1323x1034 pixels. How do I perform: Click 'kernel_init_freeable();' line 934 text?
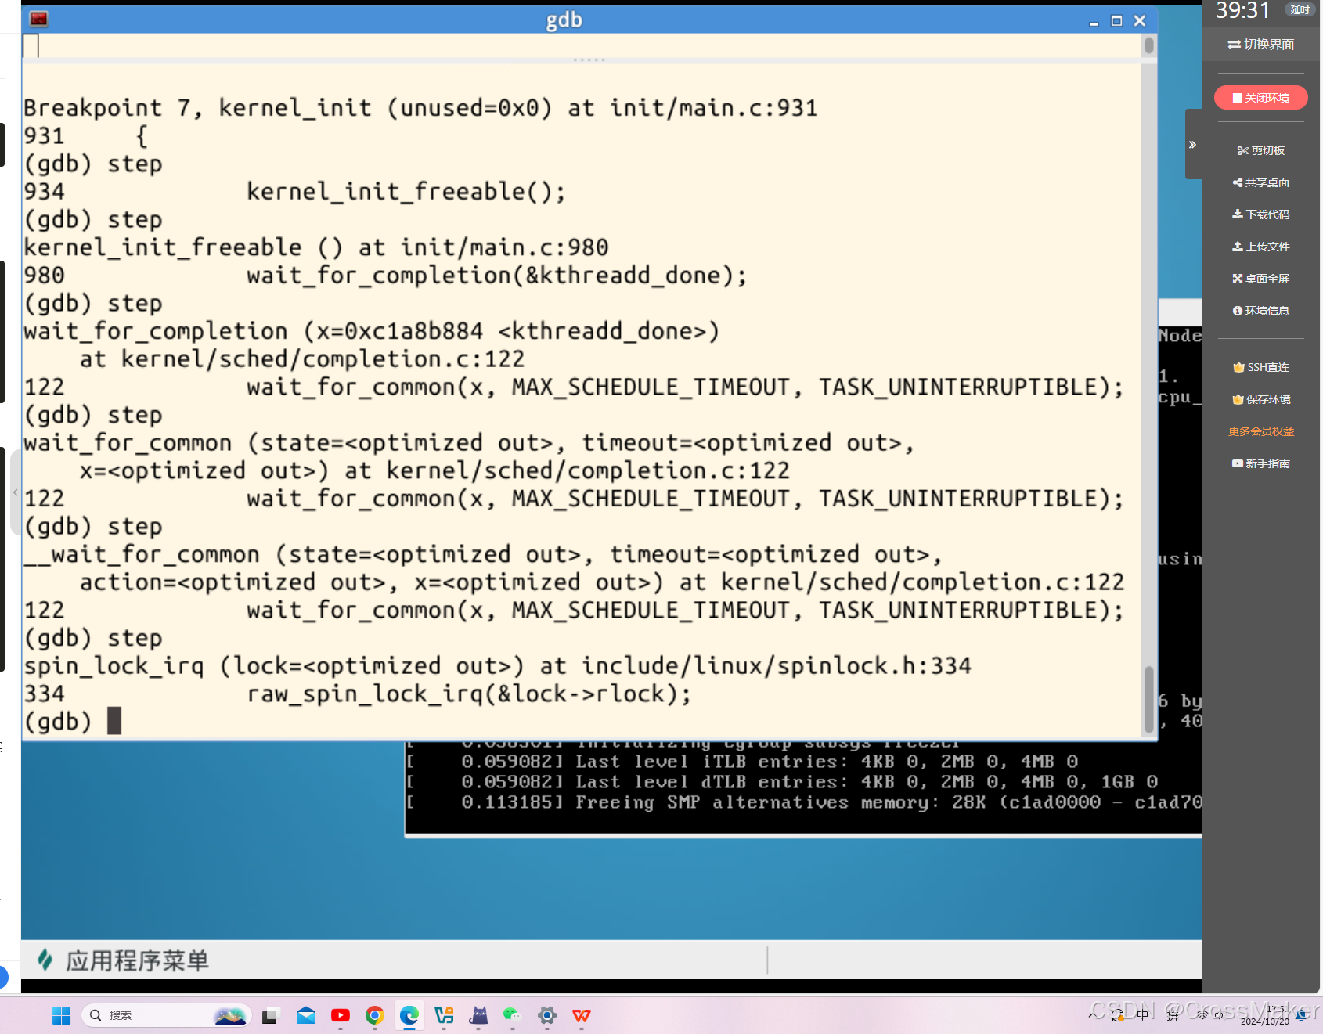[406, 191]
